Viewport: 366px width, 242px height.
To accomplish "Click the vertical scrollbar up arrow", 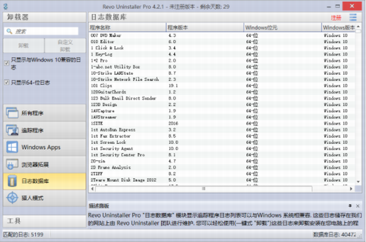I will (x=358, y=27).
